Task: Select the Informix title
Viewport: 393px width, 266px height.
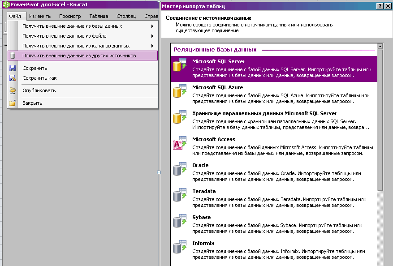Action: pyautogui.click(x=203, y=243)
